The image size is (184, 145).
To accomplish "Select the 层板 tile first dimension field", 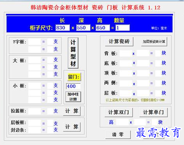I will coord(126,93).
